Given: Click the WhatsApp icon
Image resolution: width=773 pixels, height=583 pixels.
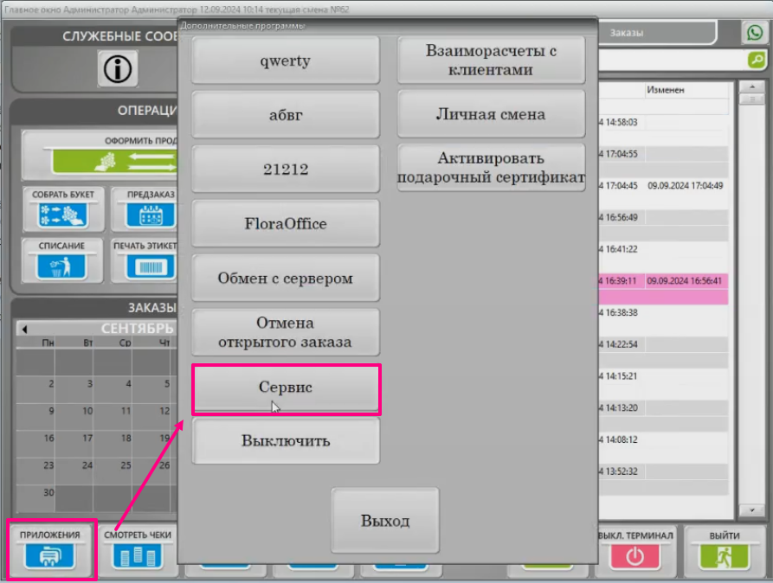Looking at the screenshot, I should (755, 33).
